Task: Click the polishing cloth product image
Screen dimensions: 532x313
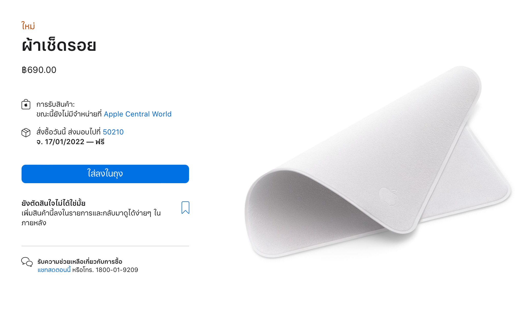Action: [378, 162]
